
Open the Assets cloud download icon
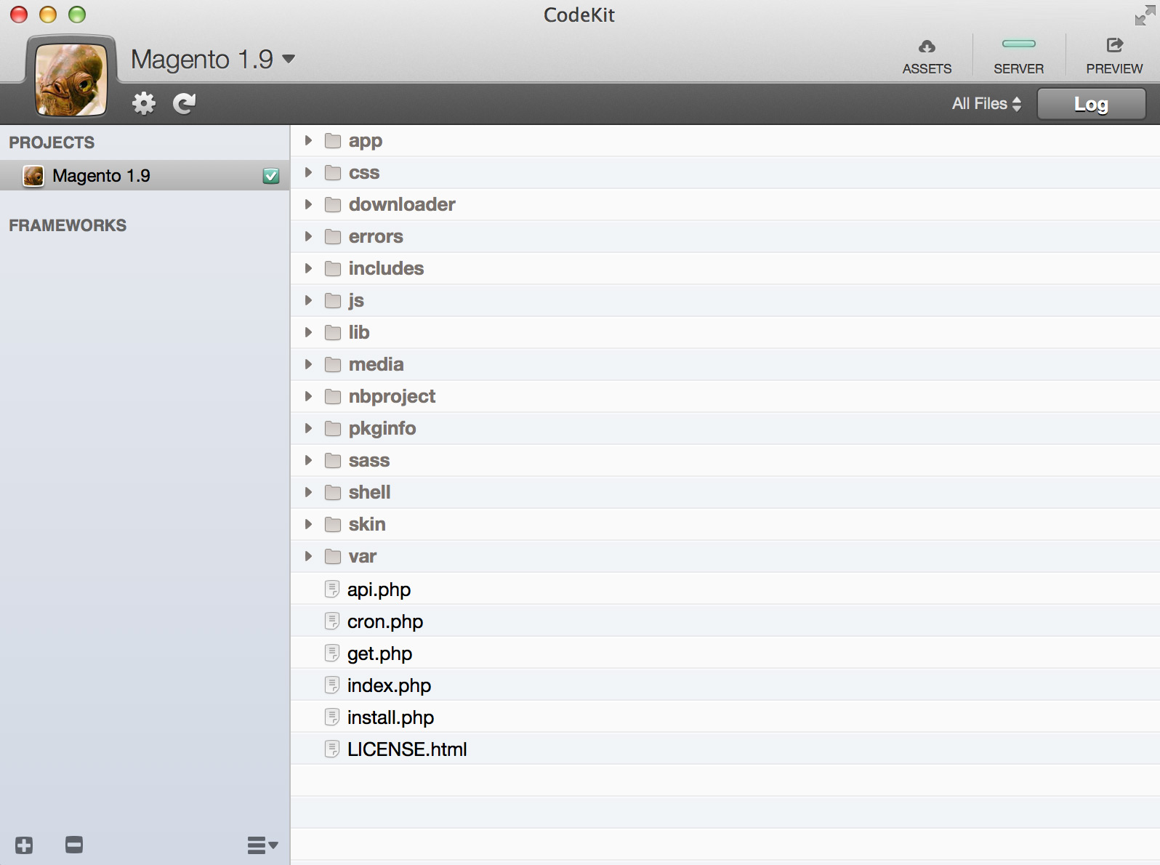(927, 47)
